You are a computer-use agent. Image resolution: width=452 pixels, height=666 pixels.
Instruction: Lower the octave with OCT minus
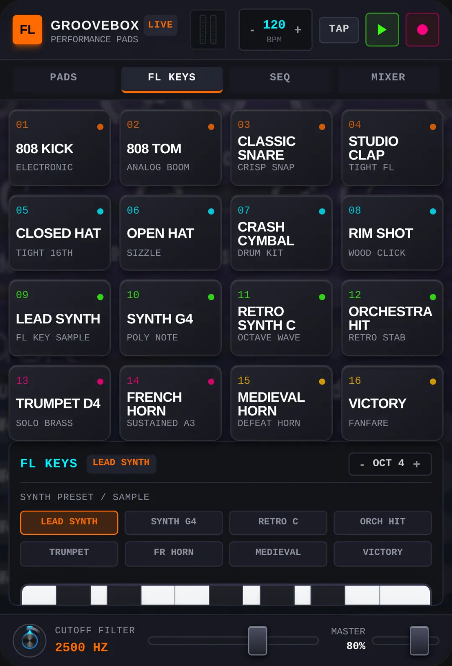click(x=362, y=464)
